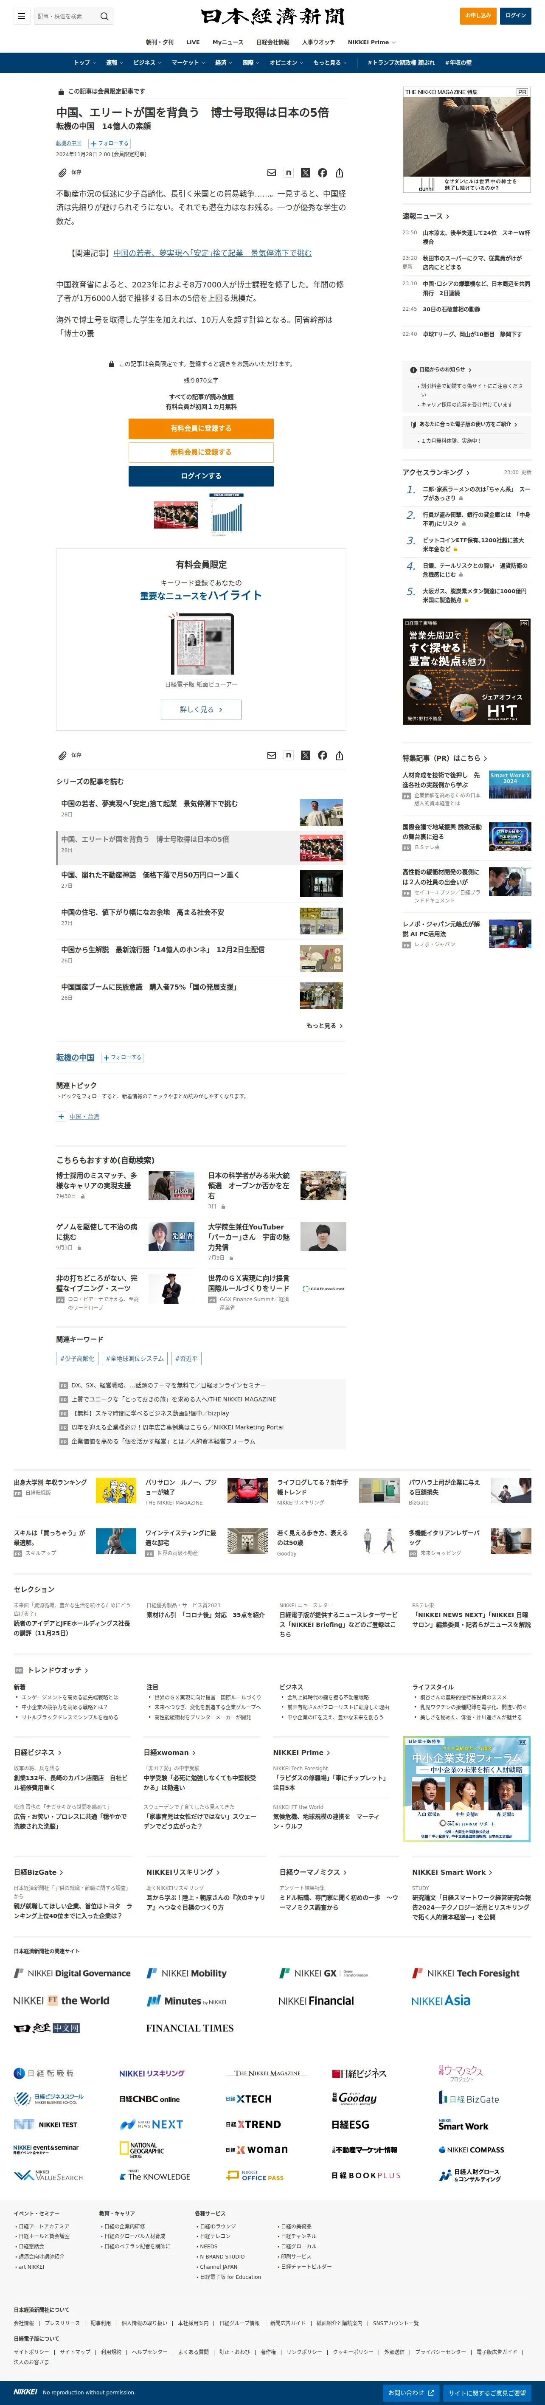The image size is (545, 2405).
Task: Open the 人事ウオッチ menu item
Action: click(x=318, y=42)
